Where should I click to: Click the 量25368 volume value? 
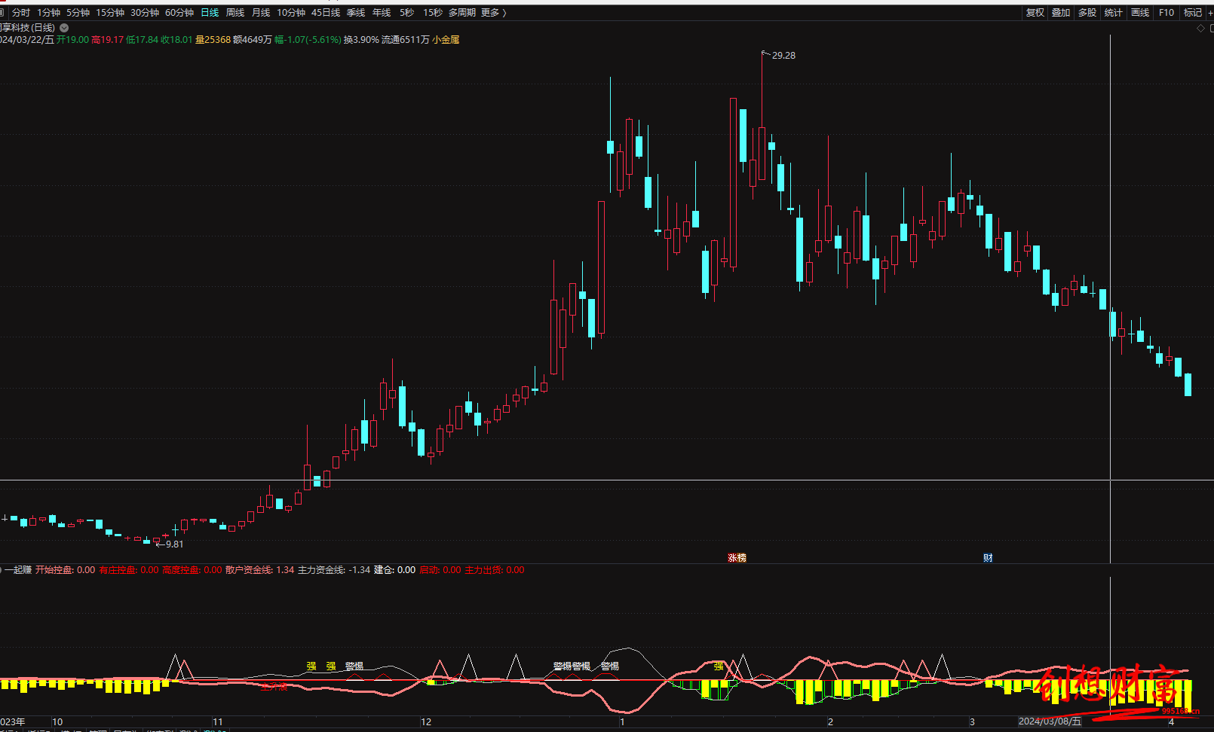pos(213,40)
